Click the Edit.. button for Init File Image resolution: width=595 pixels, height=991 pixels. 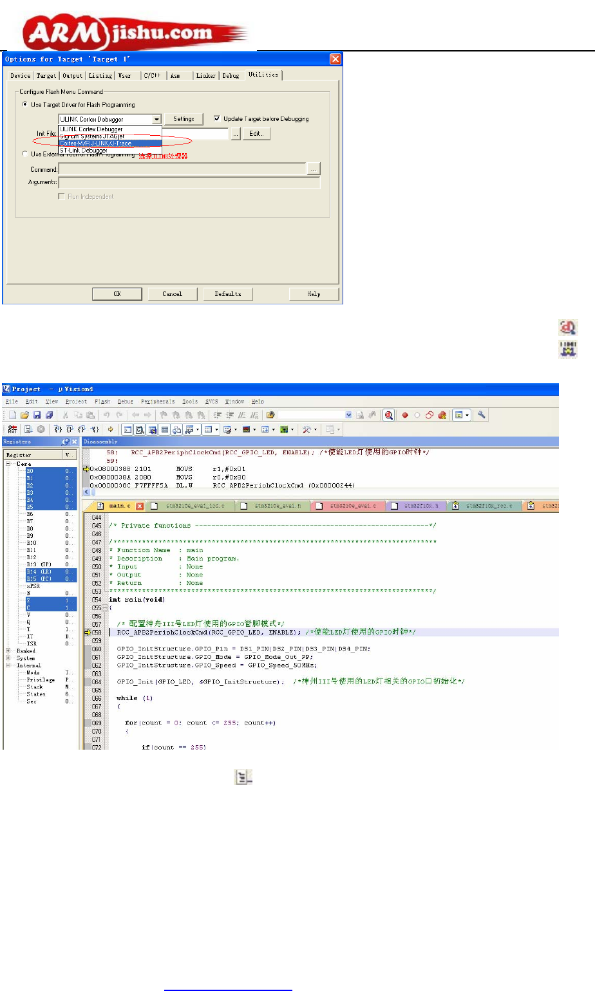click(256, 134)
